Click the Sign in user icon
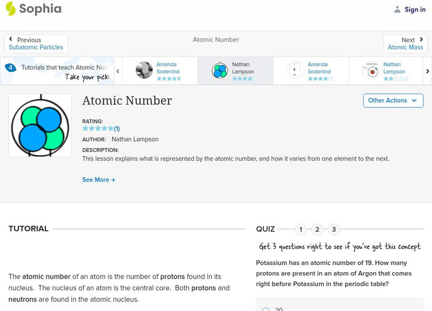The width and height of the screenshot is (432, 311). (397, 9)
